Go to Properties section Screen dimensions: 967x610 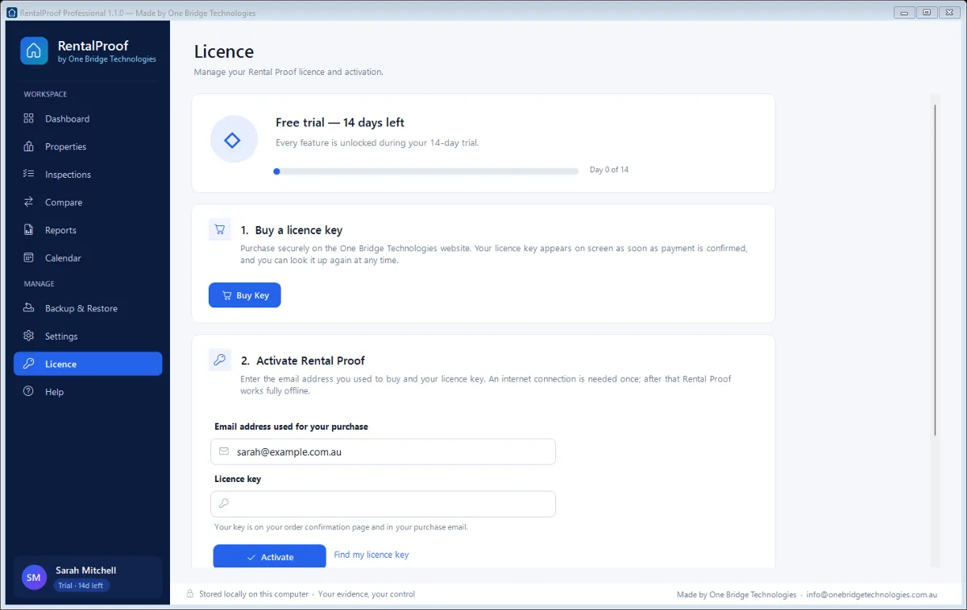coord(88,146)
